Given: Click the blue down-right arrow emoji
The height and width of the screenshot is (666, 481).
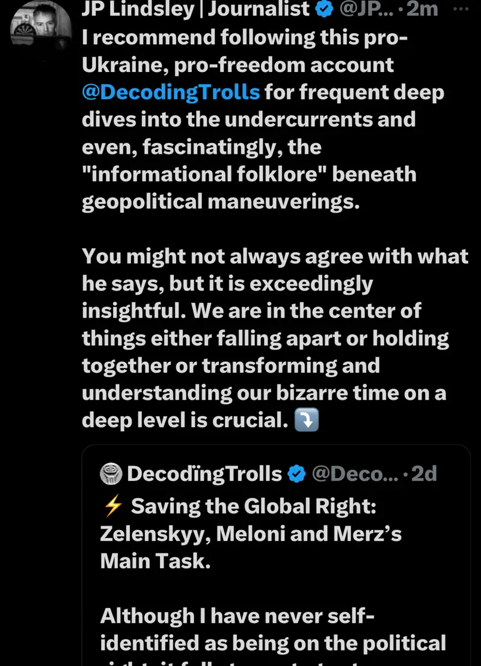Looking at the screenshot, I should [307, 421].
